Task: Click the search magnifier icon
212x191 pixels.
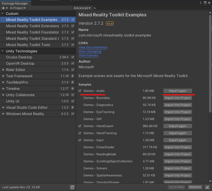Action: [x=95, y=8]
